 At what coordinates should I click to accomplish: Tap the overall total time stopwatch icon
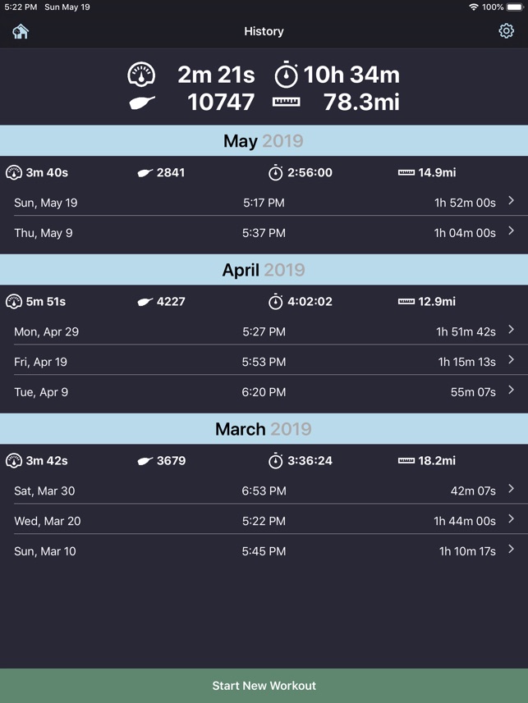[286, 75]
